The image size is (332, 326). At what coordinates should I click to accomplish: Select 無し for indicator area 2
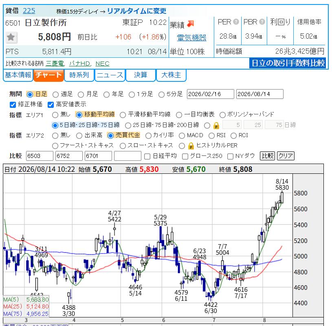55,136
